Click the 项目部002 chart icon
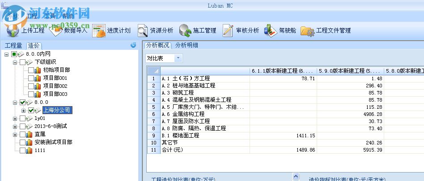424x181 pixels. click(x=38, y=86)
